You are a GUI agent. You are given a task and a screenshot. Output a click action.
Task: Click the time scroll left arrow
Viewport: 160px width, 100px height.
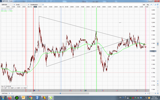(12, 93)
